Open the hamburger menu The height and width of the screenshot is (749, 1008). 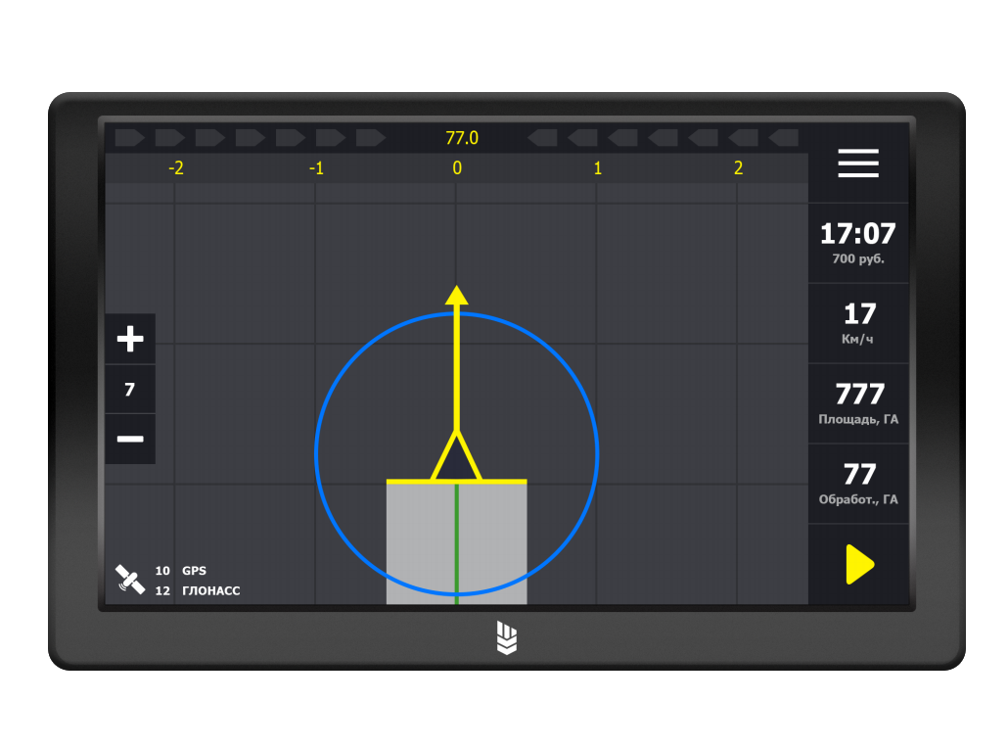(857, 164)
